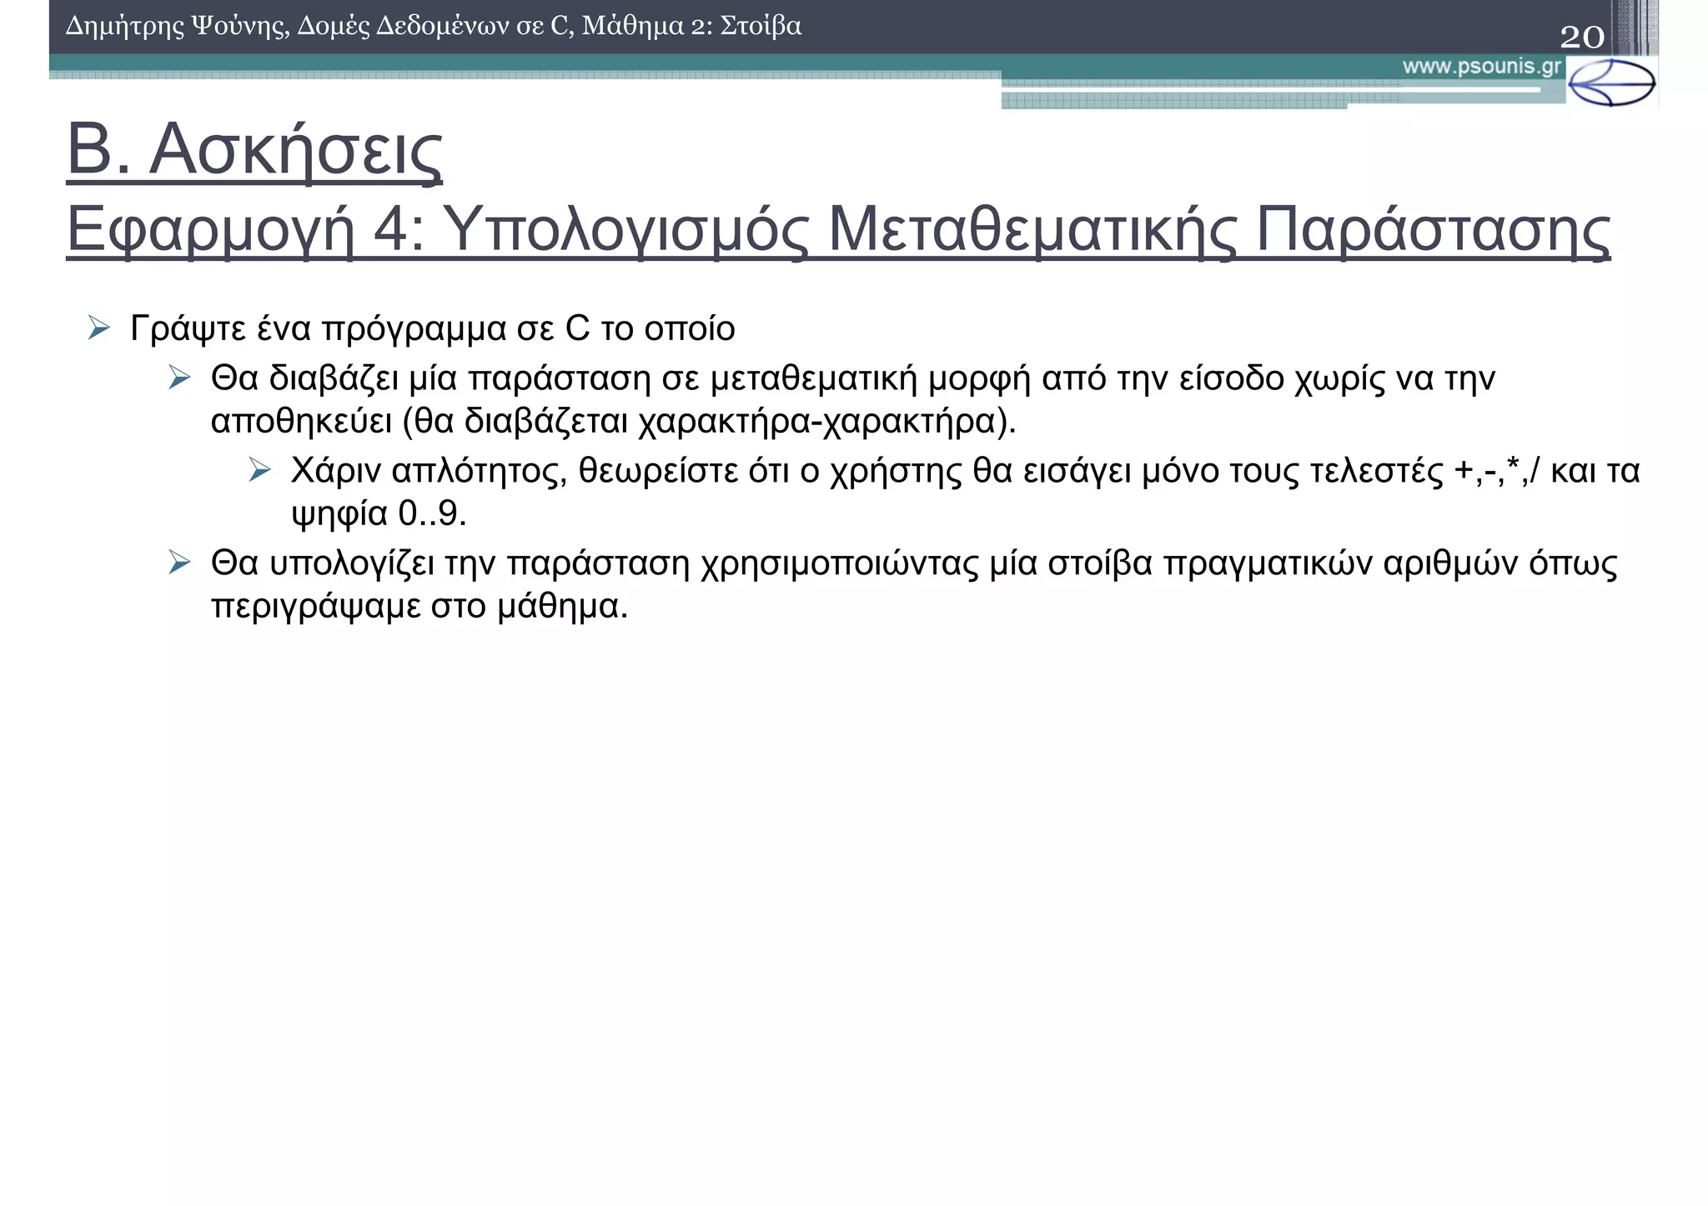Click the oval arrow logo icon
Screen dimensions: 1708x1206
click(x=1611, y=83)
